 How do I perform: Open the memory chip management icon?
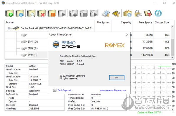click(116, 14)
